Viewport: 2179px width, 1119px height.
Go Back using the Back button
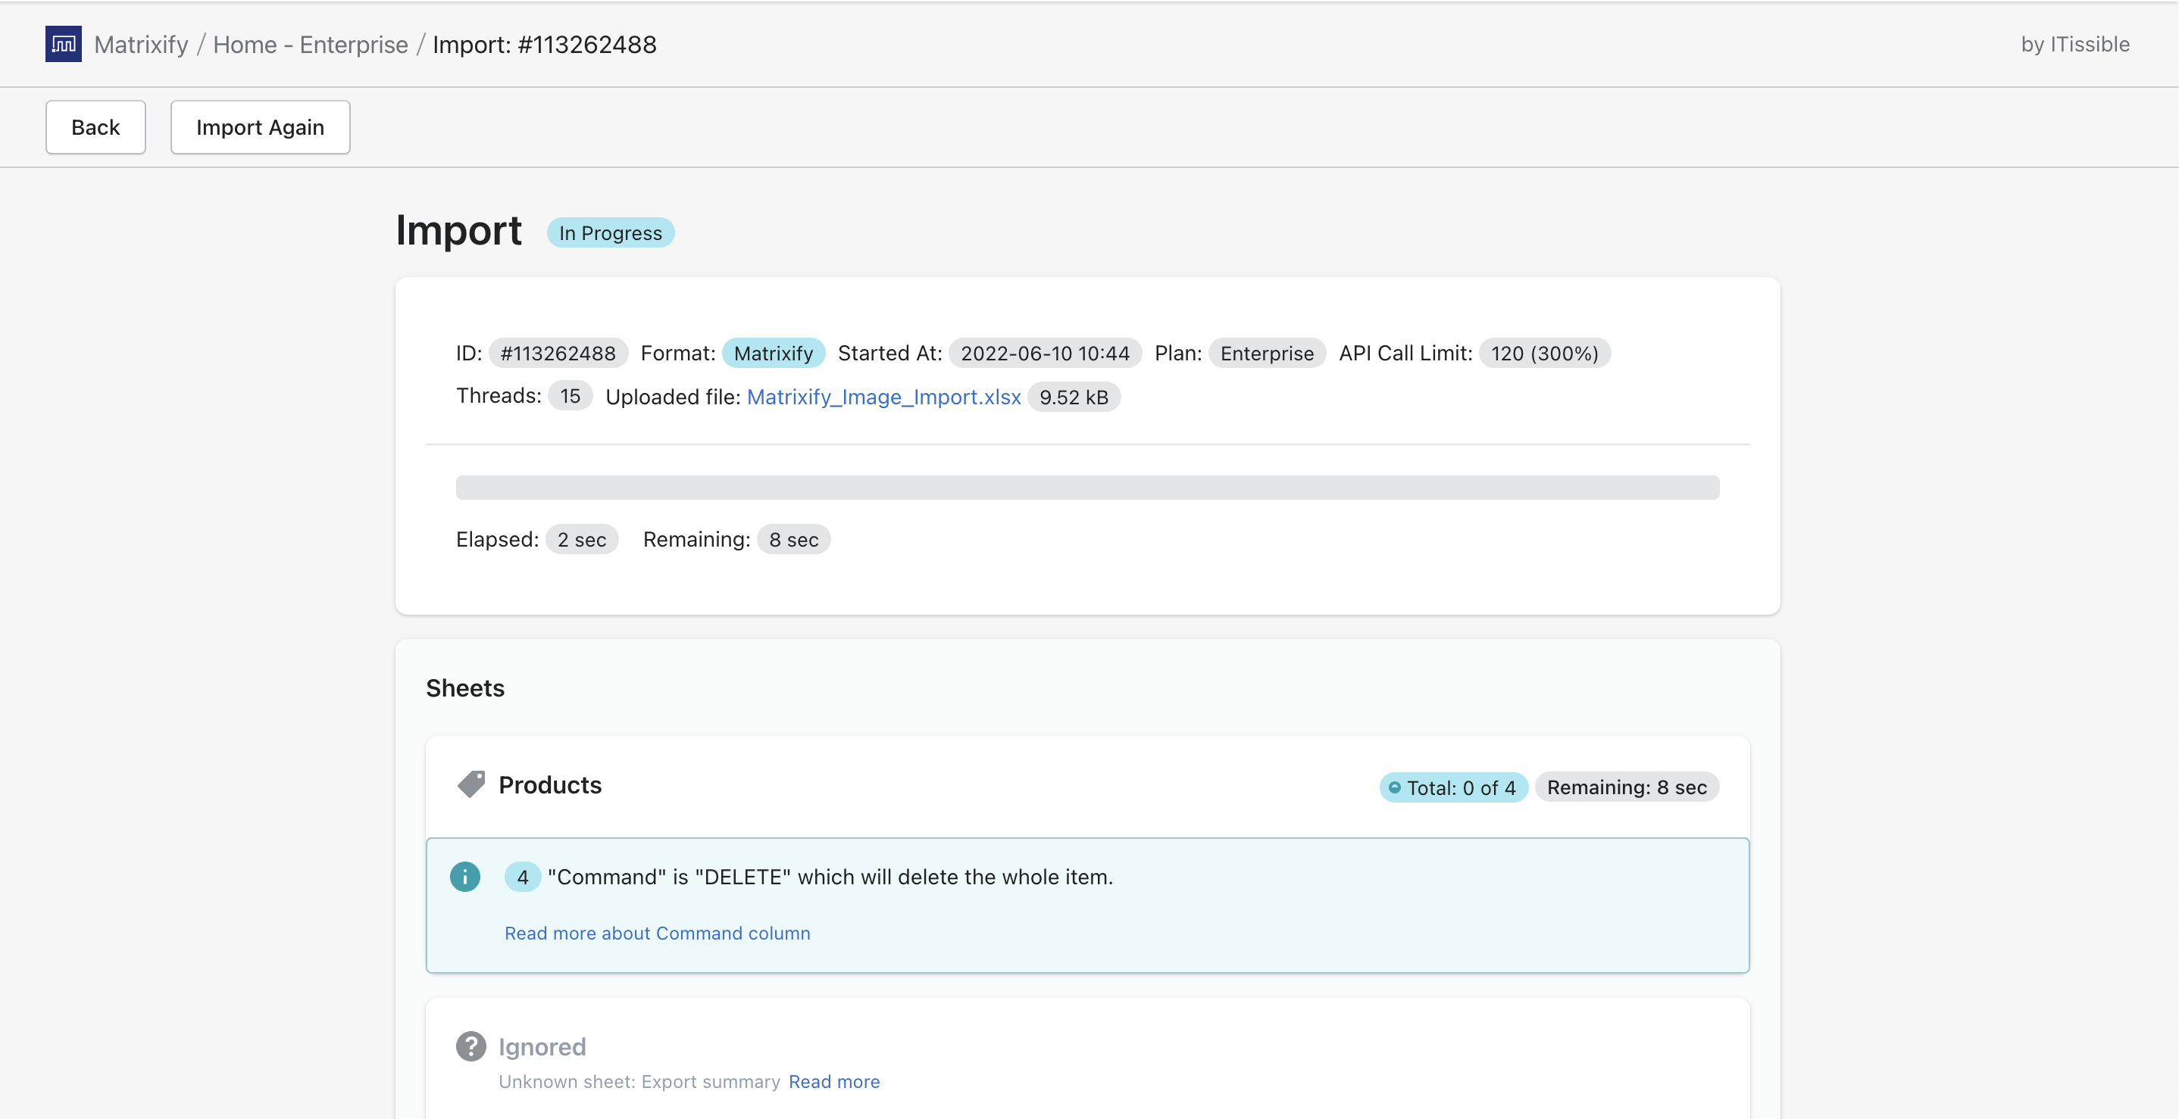coord(95,126)
